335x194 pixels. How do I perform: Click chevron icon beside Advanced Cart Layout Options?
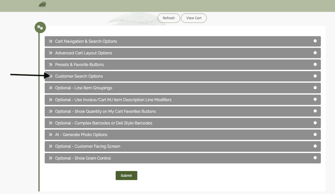point(51,53)
